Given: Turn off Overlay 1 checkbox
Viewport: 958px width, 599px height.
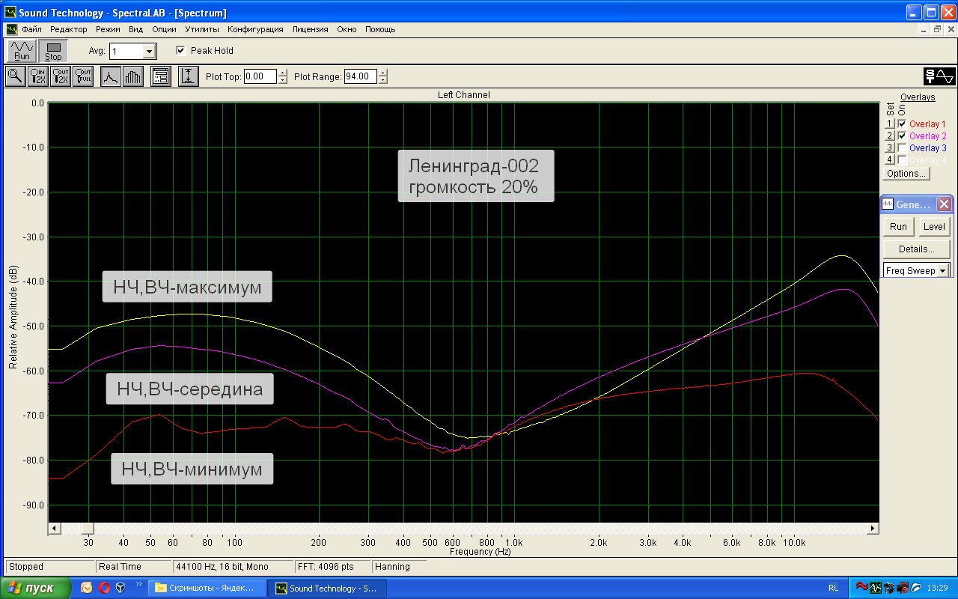Looking at the screenshot, I should [902, 124].
